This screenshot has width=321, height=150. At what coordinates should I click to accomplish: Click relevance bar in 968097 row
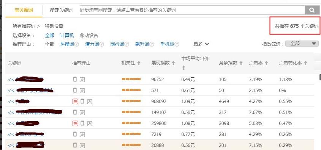pos(131,101)
